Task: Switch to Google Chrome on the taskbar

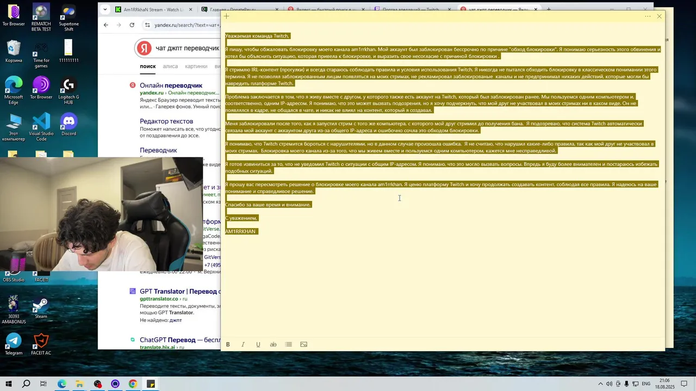Action: tap(133, 384)
